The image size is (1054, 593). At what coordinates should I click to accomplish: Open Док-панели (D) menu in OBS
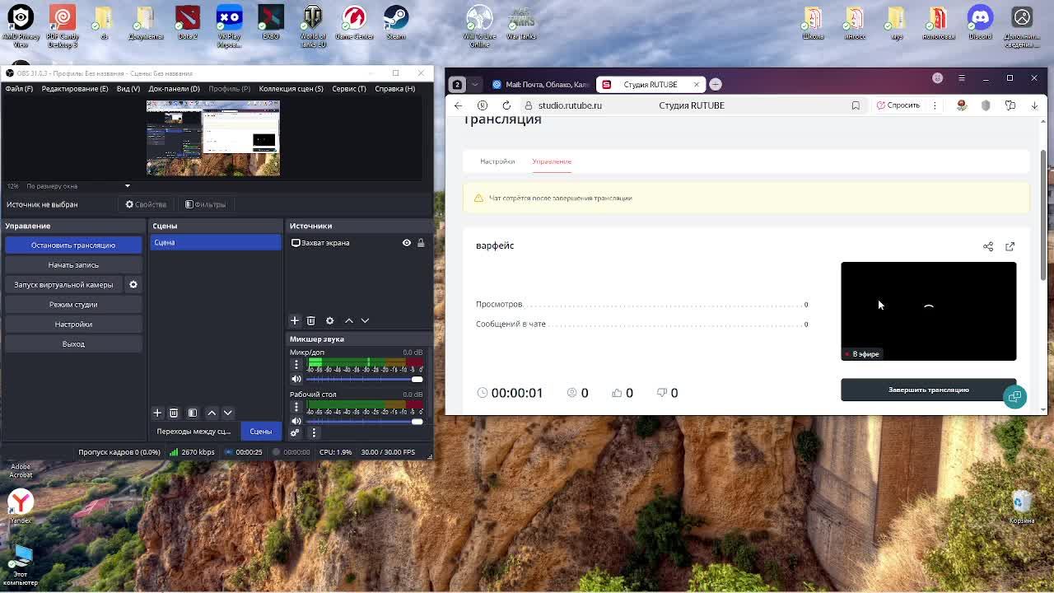tap(174, 89)
